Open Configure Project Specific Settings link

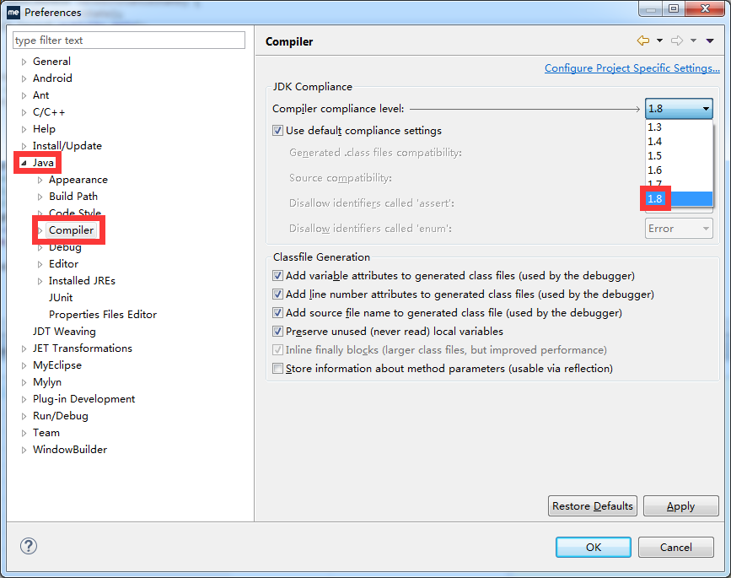(x=632, y=68)
